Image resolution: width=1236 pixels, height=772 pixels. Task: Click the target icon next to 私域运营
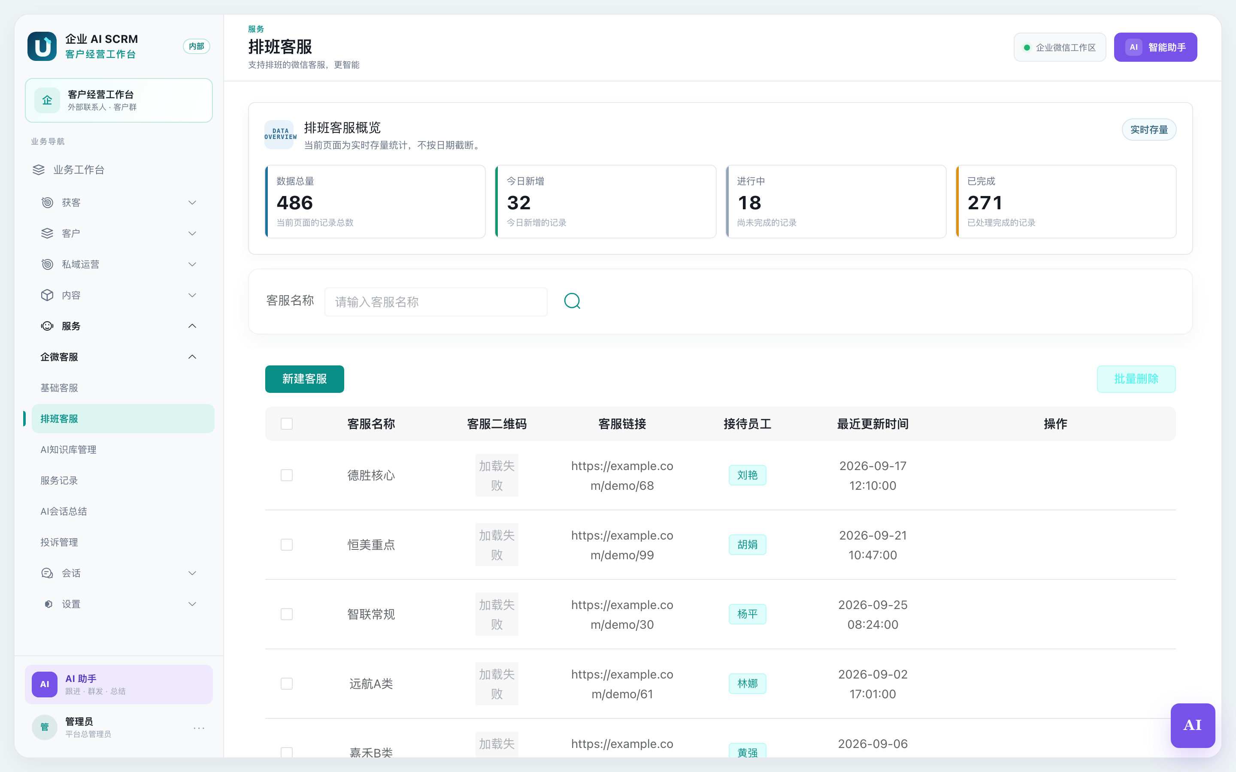[48, 265]
